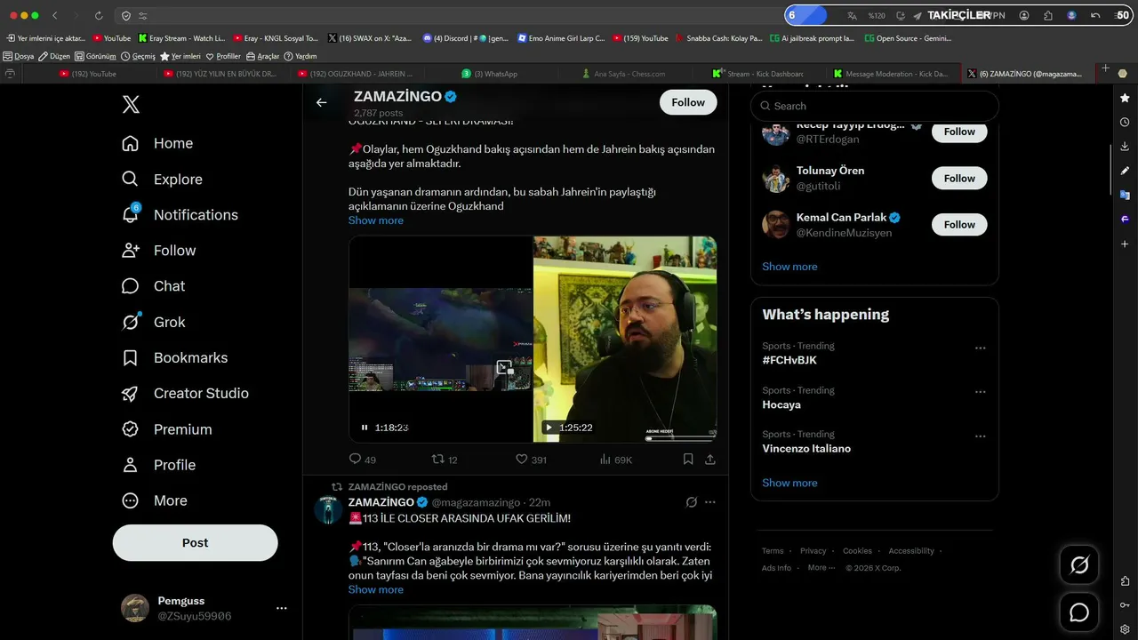Switch to Message Moderation Kick tab
The height and width of the screenshot is (640, 1138).
coord(892,74)
